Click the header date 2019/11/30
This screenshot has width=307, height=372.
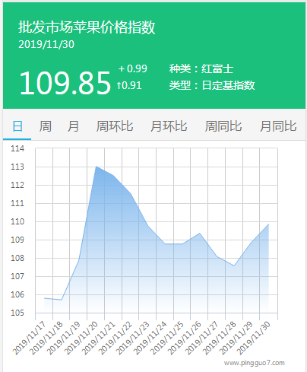click(x=46, y=44)
